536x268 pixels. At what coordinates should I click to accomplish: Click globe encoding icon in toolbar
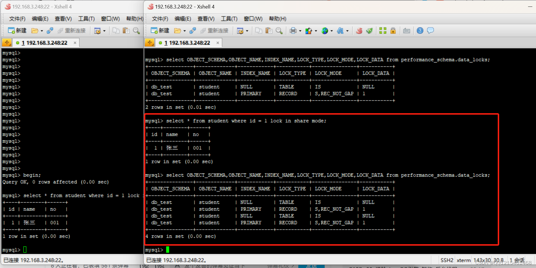[325, 31]
